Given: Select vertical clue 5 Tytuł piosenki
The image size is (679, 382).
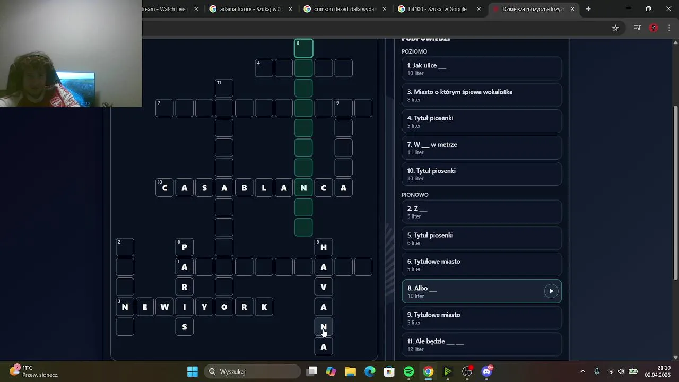Looking at the screenshot, I should (x=482, y=238).
